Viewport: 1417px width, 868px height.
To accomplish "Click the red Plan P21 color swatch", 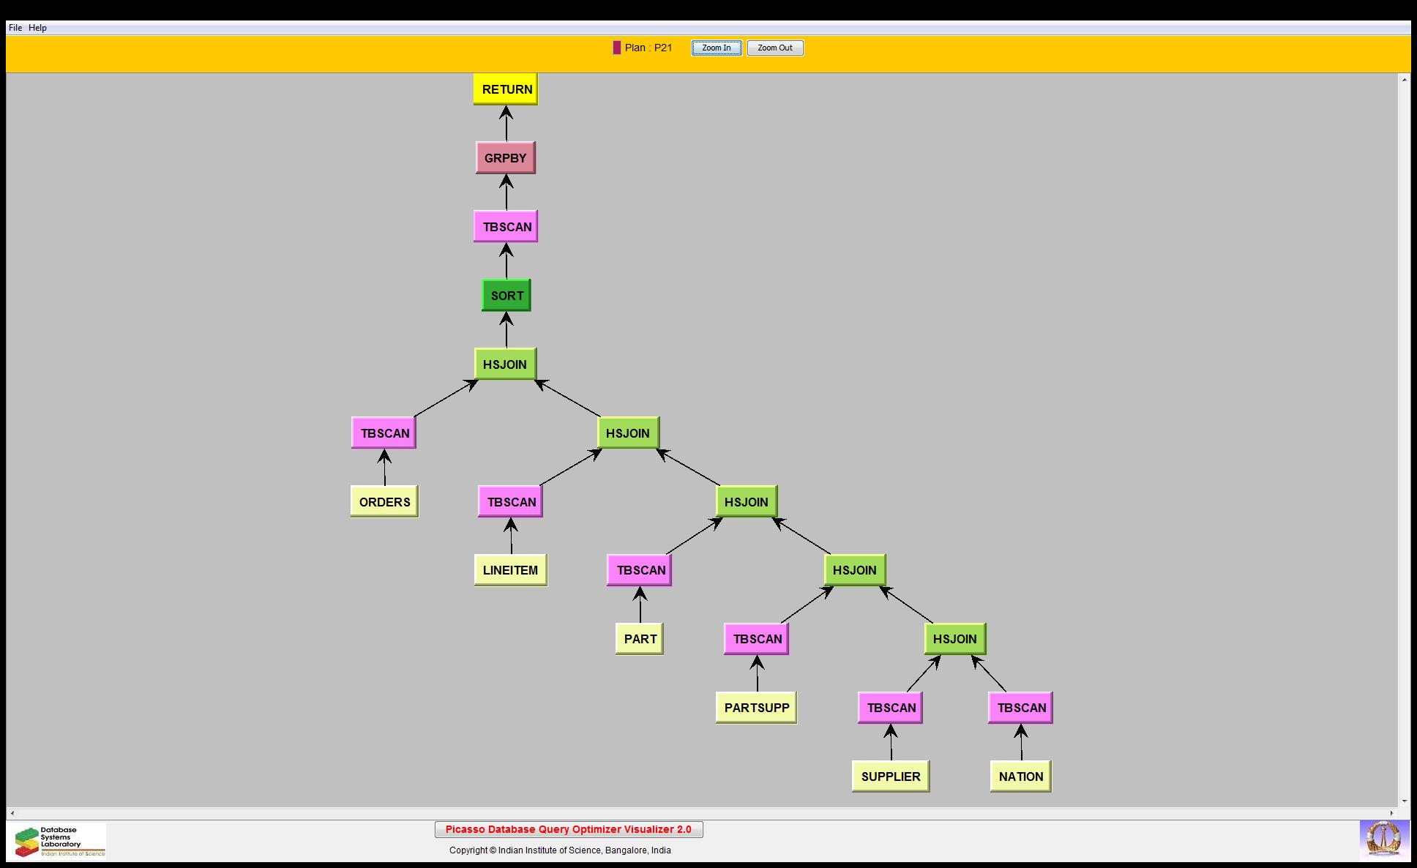I will point(616,48).
